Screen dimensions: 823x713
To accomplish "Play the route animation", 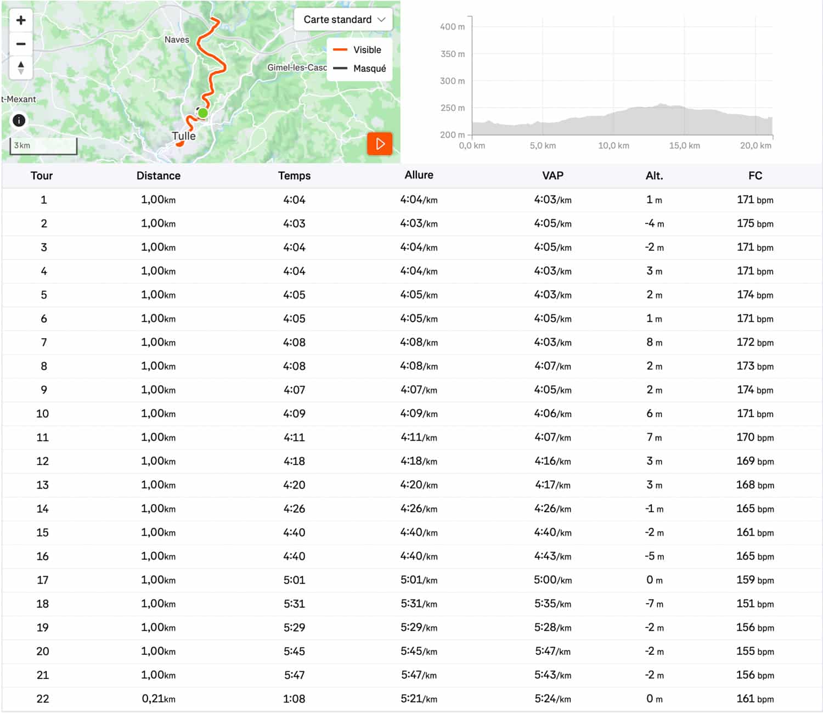I will [380, 144].
